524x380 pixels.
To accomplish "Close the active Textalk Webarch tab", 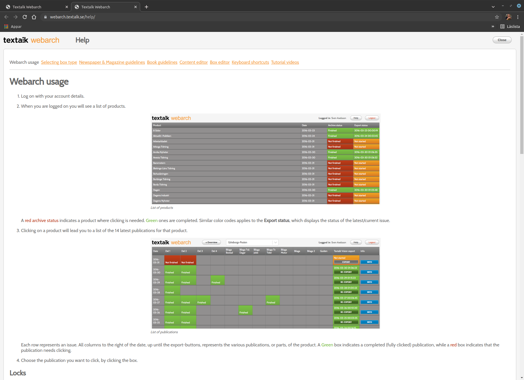I will [136, 7].
